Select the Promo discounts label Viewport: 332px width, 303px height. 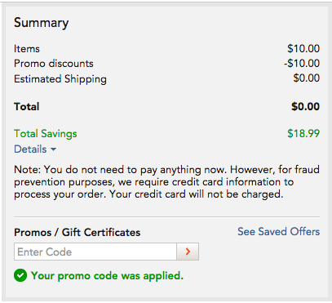pyautogui.click(x=54, y=64)
